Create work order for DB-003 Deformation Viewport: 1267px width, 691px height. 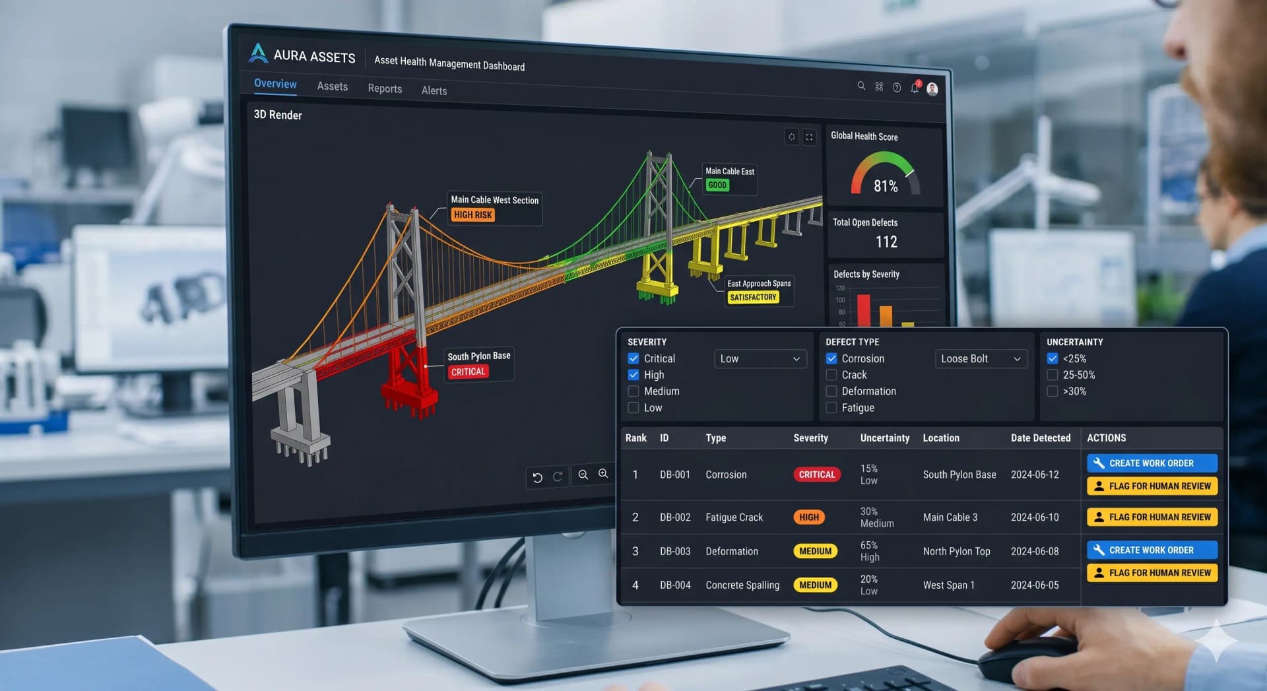(1152, 550)
